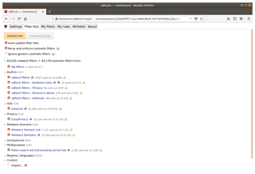
Task: Click the warning triangle beside Malware Domain List
Action: (71, 129)
